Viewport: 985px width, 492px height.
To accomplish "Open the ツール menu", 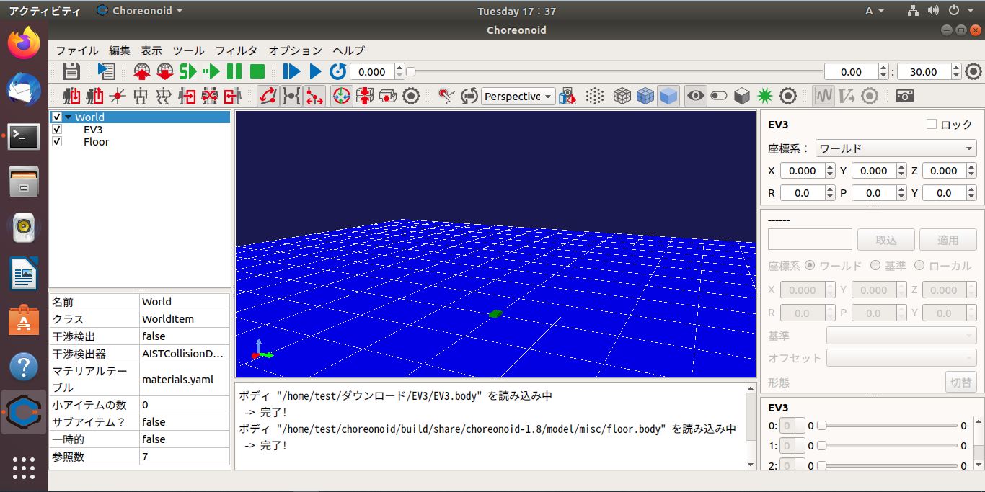I will tap(189, 50).
